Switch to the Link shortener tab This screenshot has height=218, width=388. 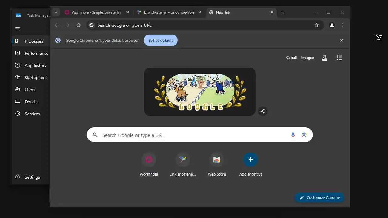[169, 12]
